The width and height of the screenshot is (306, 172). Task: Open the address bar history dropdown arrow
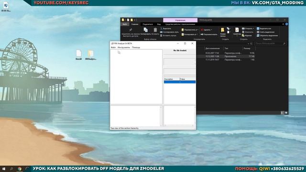pos(248,43)
